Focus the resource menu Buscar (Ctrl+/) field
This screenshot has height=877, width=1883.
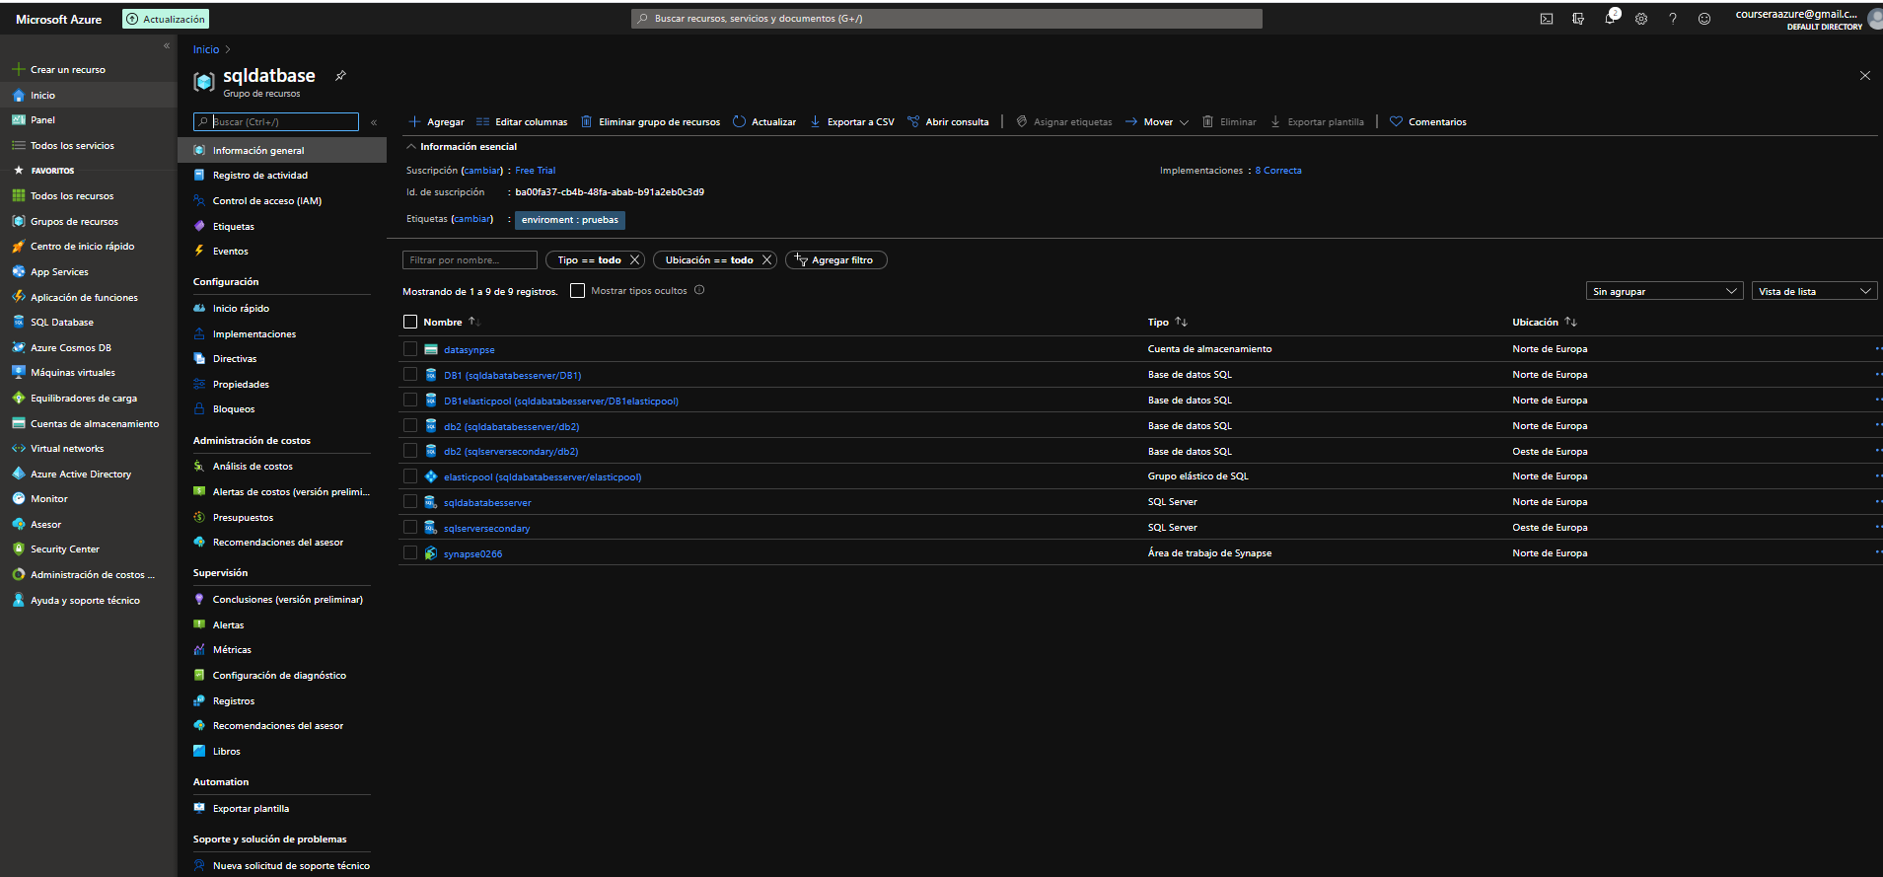pos(276,121)
